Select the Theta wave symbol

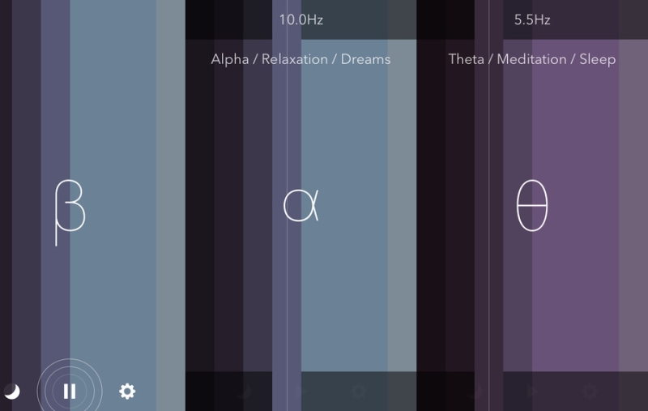tap(532, 206)
